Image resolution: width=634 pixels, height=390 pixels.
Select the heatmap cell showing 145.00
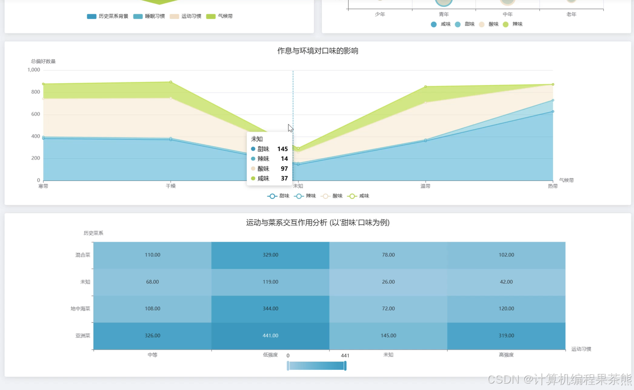pos(388,336)
